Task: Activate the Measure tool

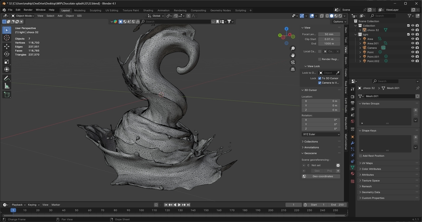Action: [7, 86]
